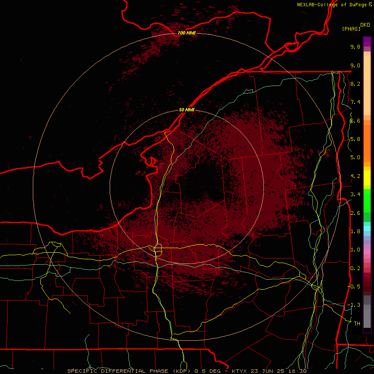Viewport: 374px width, 374px height.
Task: Click the 7.4 value on color scale
Action: click(x=355, y=102)
